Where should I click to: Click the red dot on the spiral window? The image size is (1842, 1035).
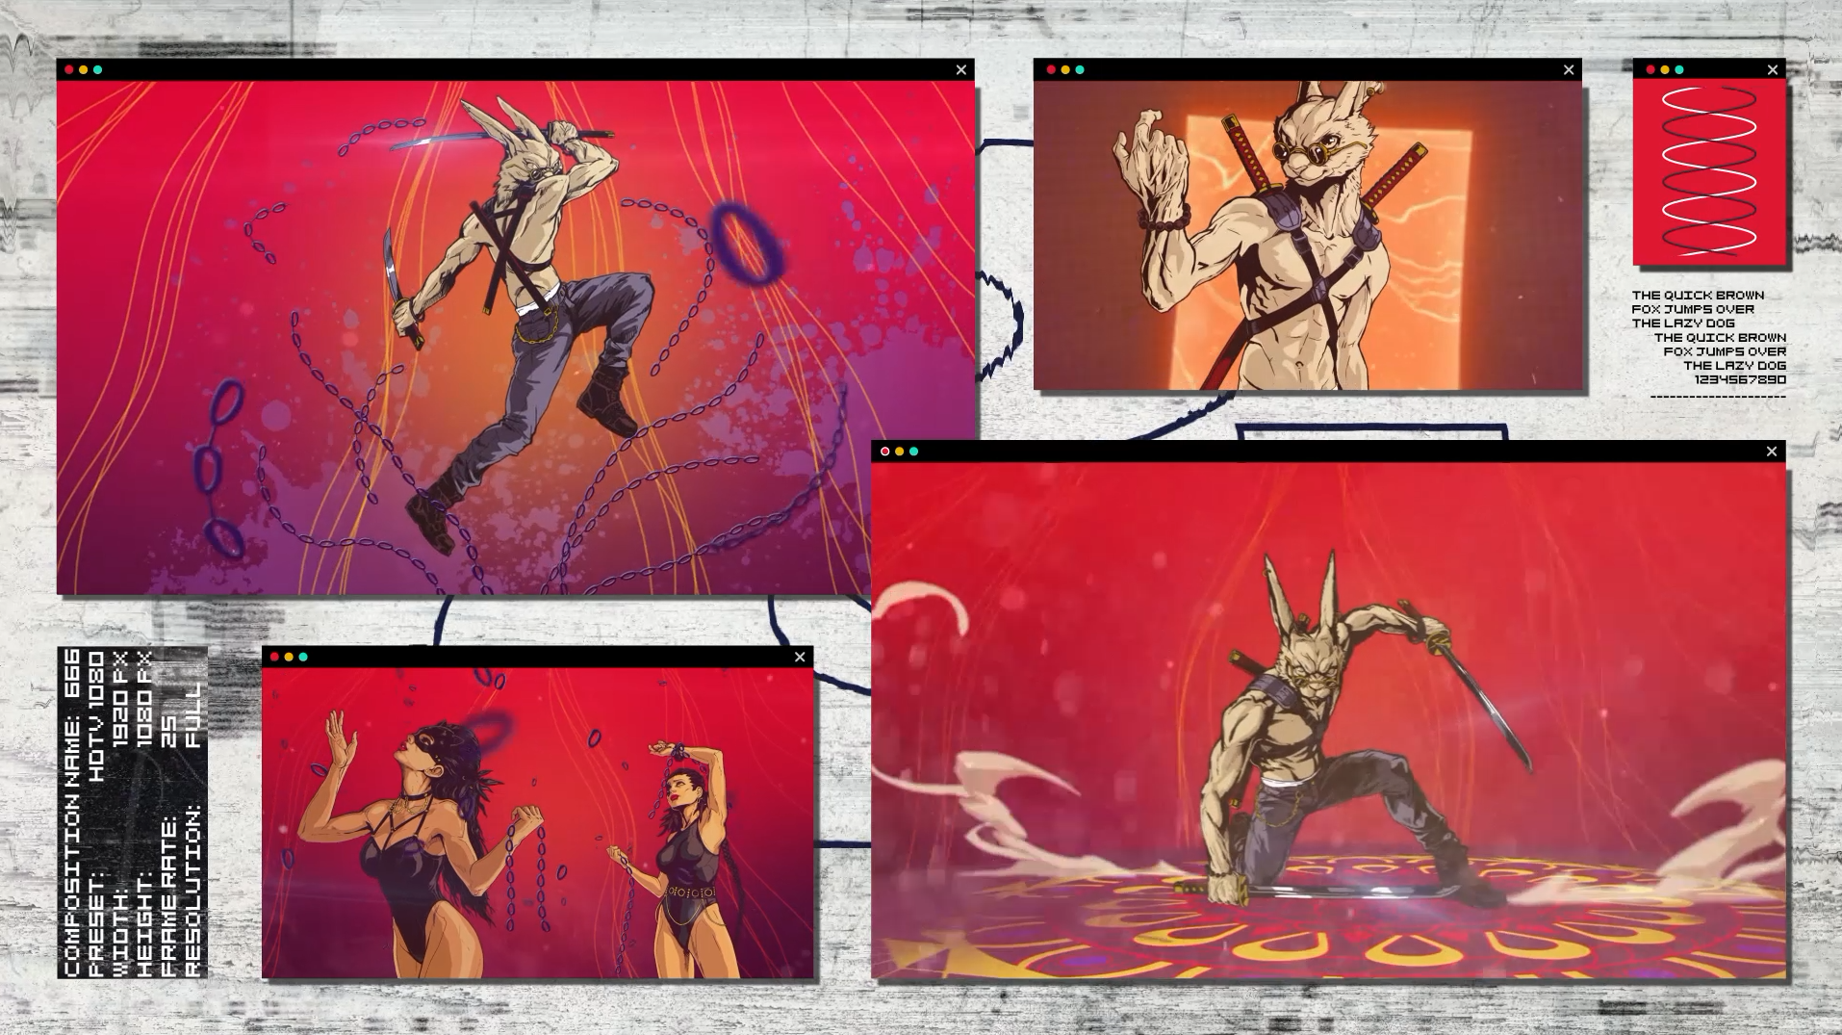click(1650, 69)
